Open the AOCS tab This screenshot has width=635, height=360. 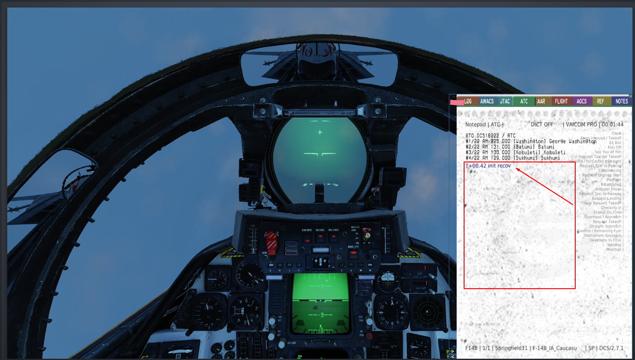[582, 101]
